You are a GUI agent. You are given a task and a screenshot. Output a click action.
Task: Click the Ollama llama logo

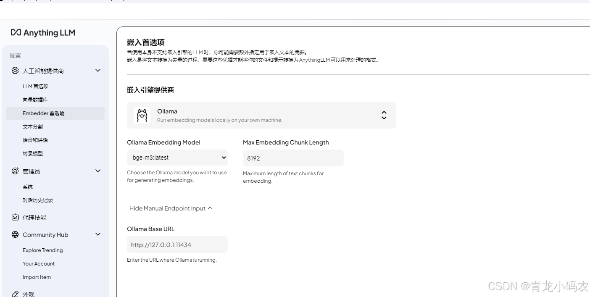[142, 115]
